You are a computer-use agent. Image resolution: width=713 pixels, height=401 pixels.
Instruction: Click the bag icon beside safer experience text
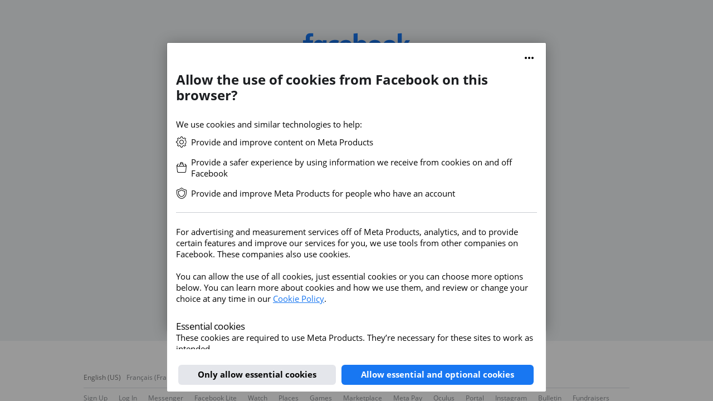point(182,168)
